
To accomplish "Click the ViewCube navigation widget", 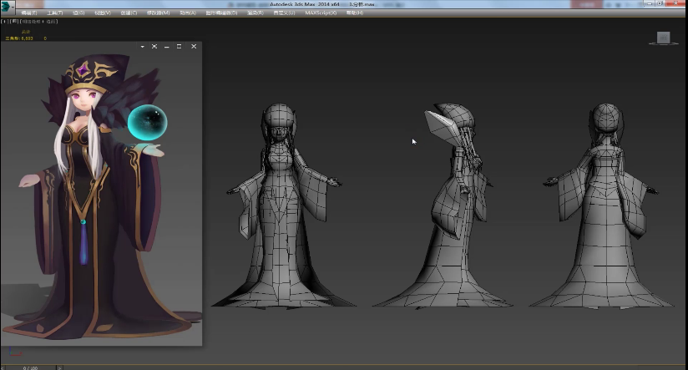I will coord(664,38).
